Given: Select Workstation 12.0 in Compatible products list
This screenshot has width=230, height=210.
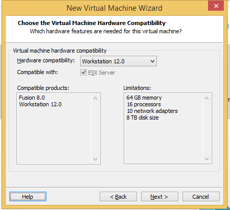Looking at the screenshot, I should pos(40,104).
